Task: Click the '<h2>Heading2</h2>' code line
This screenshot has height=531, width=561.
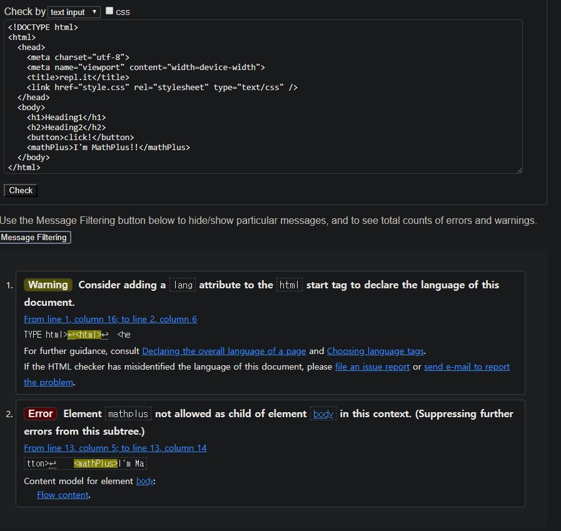Action: pos(66,128)
